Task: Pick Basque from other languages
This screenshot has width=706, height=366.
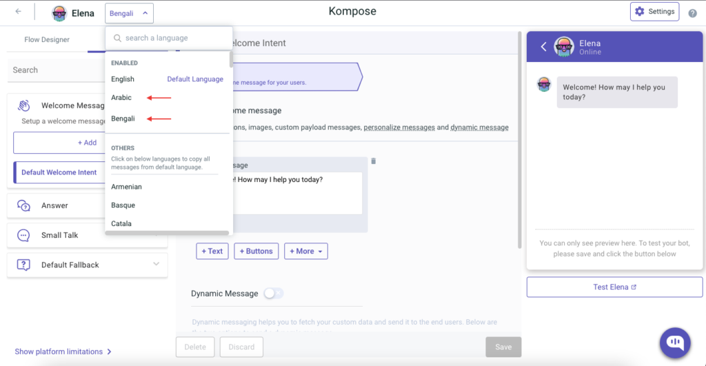Action: coord(123,205)
